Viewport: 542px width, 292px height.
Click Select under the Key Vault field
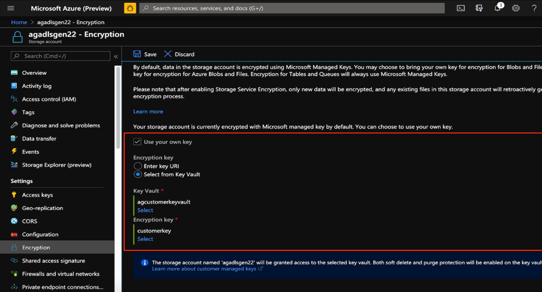(x=145, y=210)
